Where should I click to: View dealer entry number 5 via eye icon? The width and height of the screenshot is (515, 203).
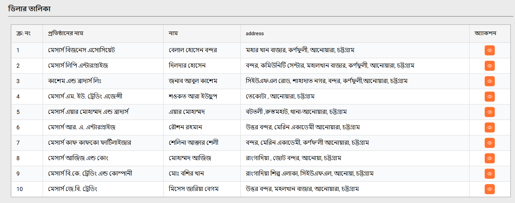tap(489, 112)
